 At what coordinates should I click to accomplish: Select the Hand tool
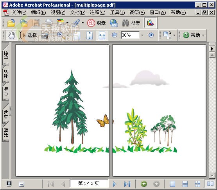coord(11,35)
